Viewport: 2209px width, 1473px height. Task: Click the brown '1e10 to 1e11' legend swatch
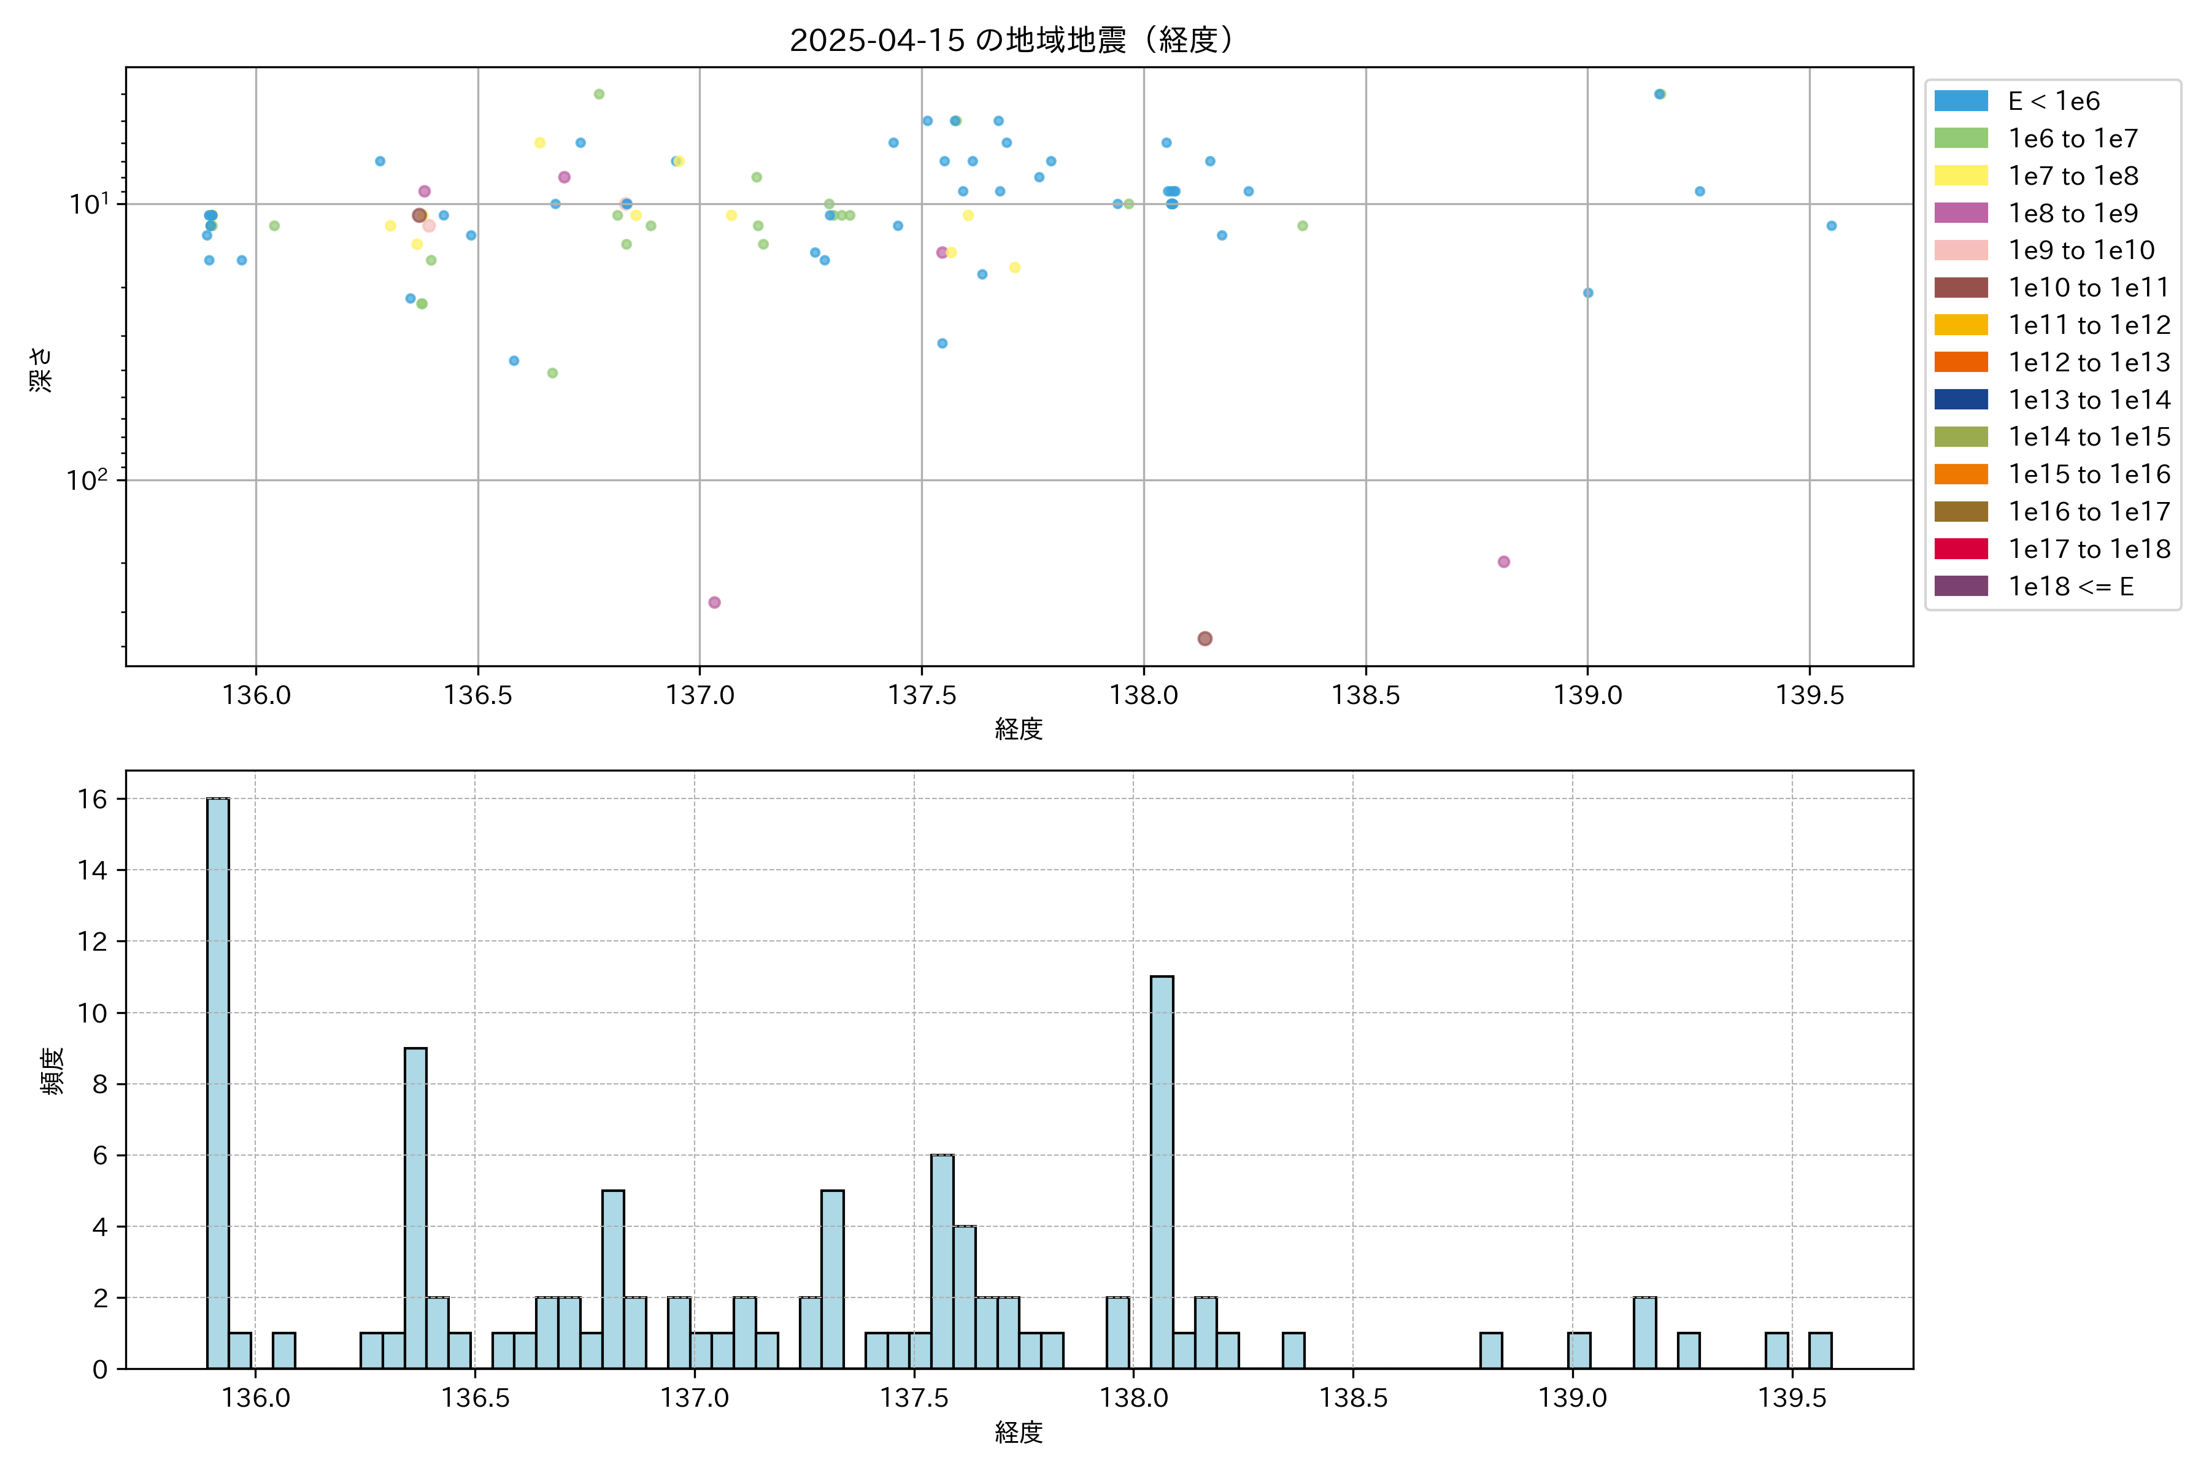coord(1960,287)
